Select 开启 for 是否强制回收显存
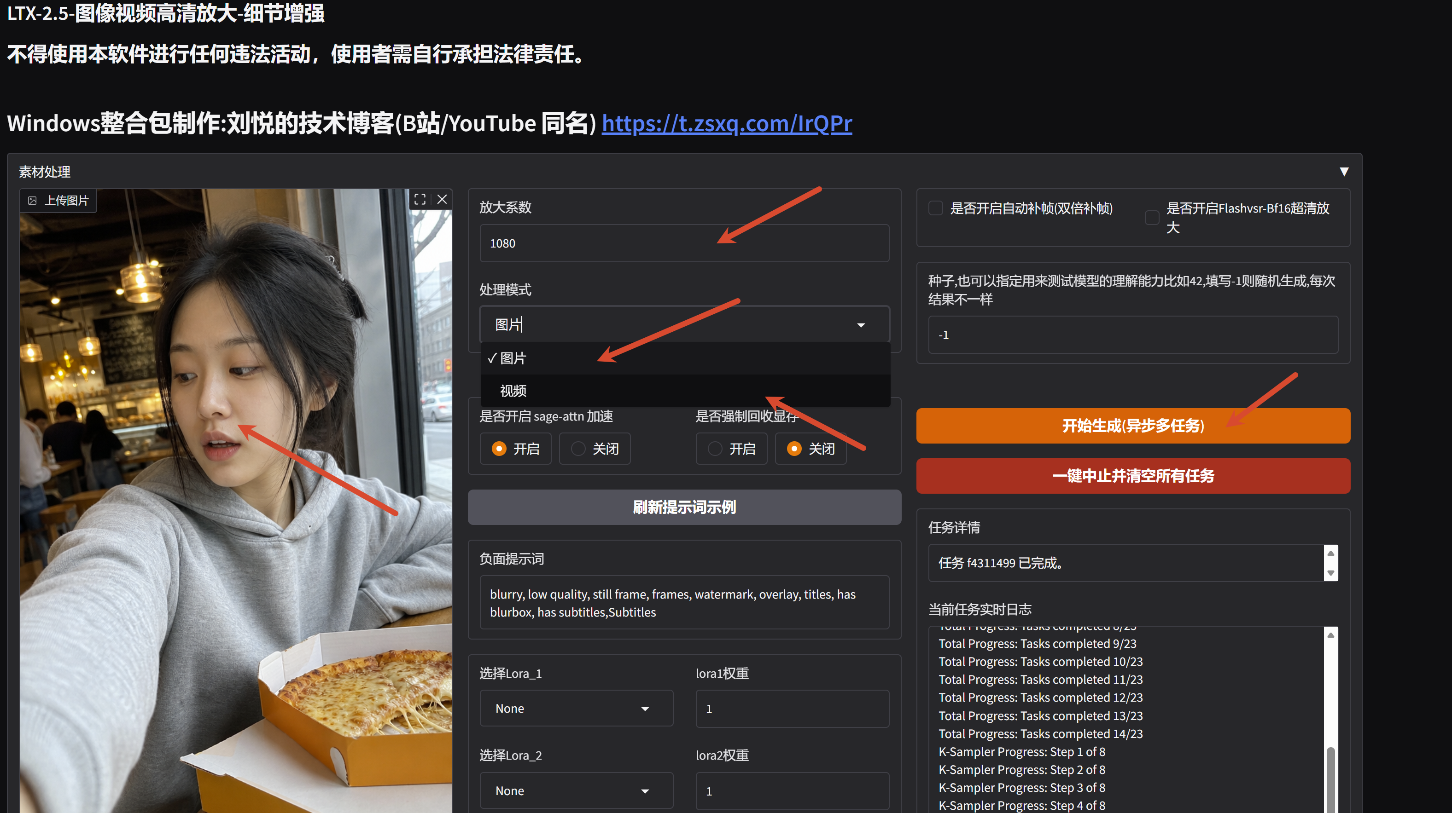This screenshot has width=1452, height=813. pos(731,449)
